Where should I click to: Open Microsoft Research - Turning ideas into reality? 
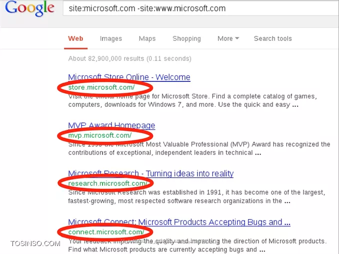click(x=150, y=173)
